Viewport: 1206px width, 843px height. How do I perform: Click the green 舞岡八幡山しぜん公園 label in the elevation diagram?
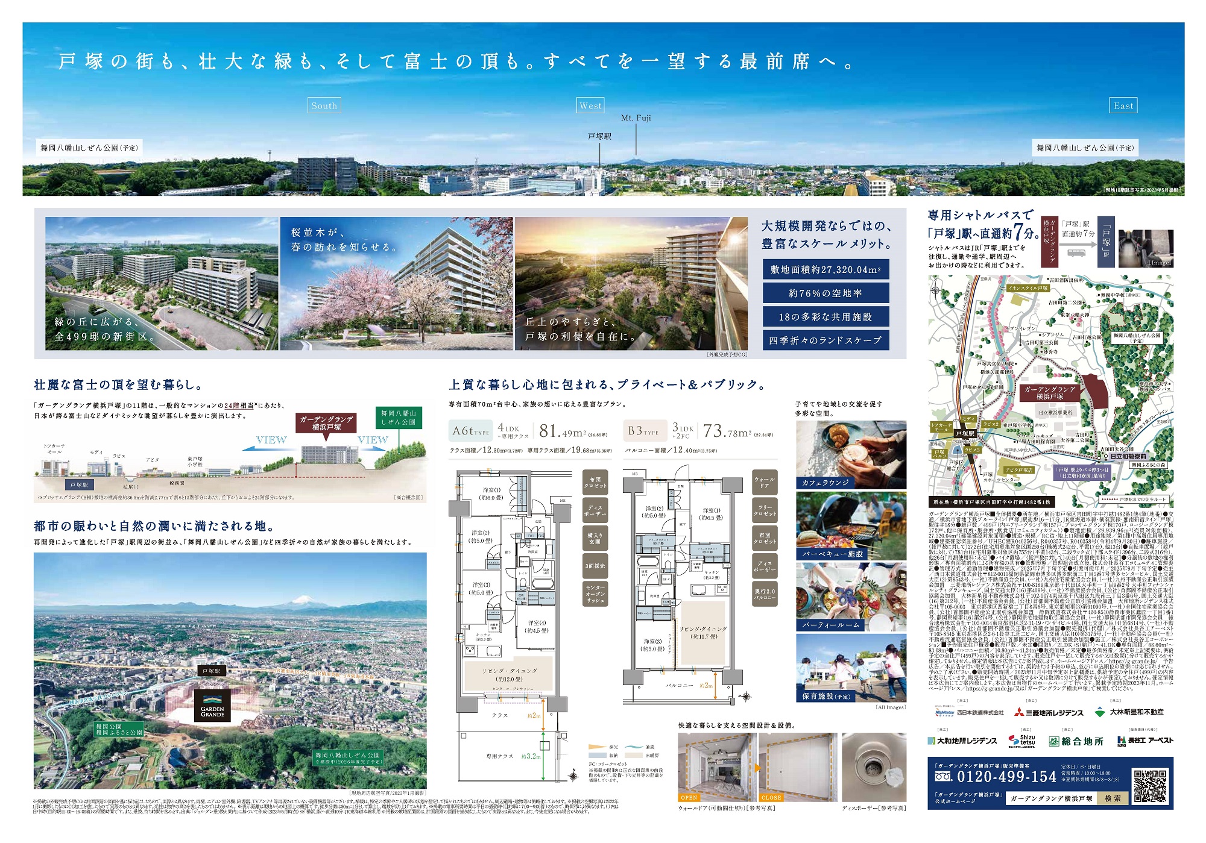399,418
